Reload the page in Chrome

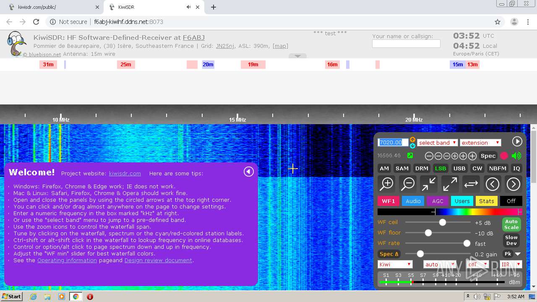coord(36,22)
